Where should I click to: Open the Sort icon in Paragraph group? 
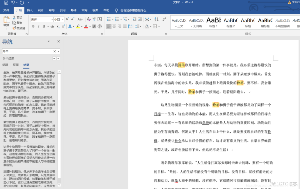tap(156, 19)
